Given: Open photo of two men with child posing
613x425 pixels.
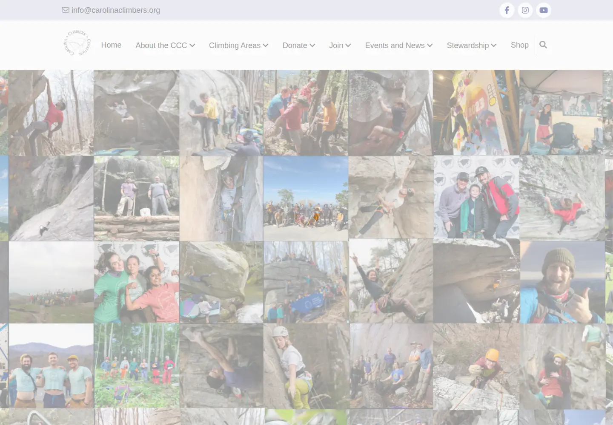Looking at the screenshot, I should pyautogui.click(x=476, y=197).
